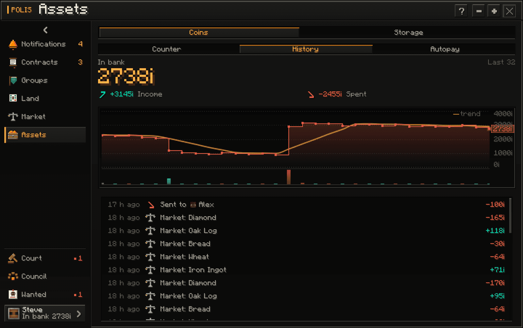
Task: Minimize the Assets window
Action: 479,11
